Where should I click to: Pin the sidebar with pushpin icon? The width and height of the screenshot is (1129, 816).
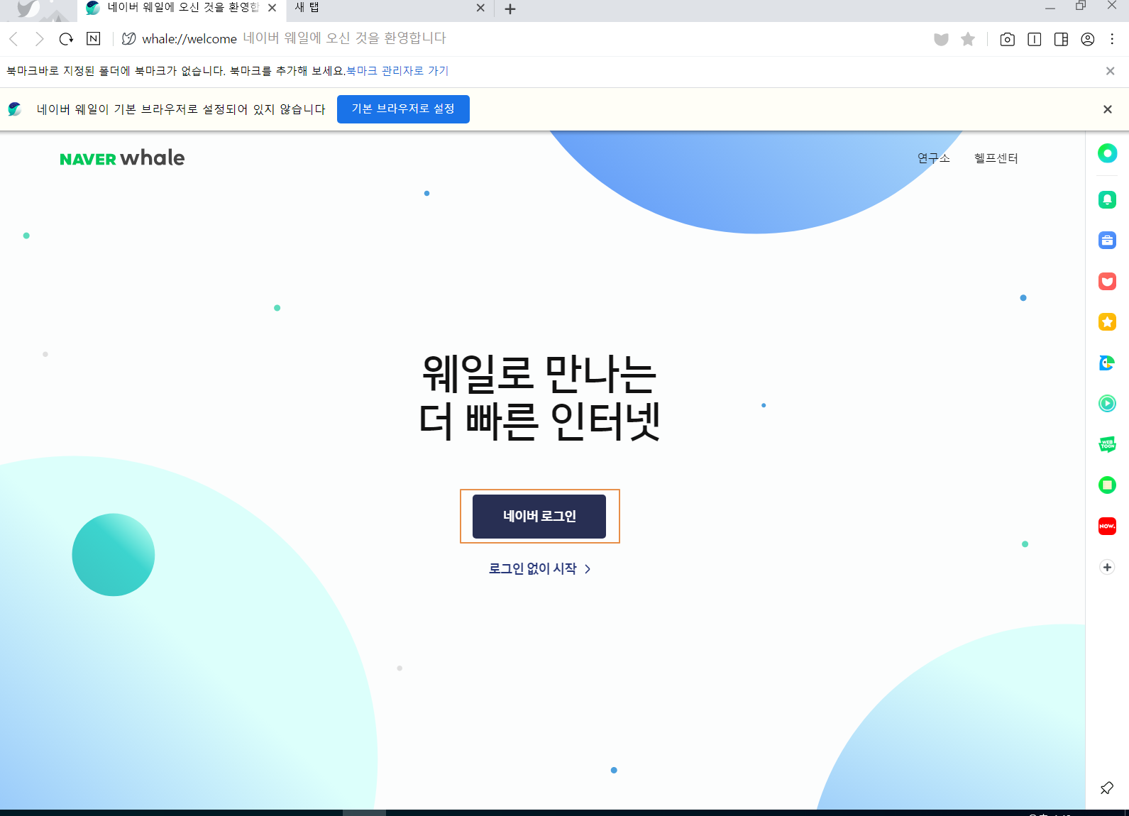1107,788
